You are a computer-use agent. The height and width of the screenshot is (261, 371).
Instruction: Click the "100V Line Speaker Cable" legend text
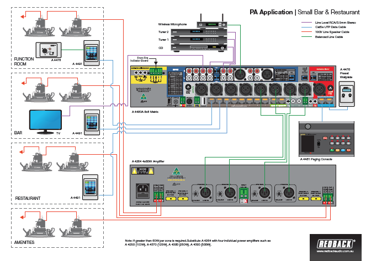[332, 32]
